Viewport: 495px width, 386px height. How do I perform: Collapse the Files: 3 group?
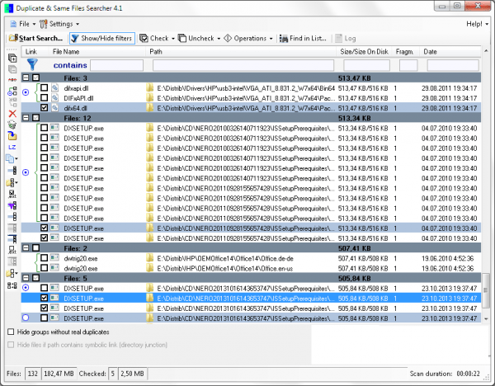tap(26, 76)
